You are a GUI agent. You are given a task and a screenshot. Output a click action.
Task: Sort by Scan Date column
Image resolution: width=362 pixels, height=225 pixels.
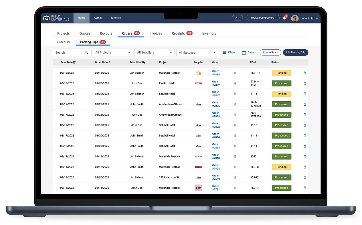68,62
